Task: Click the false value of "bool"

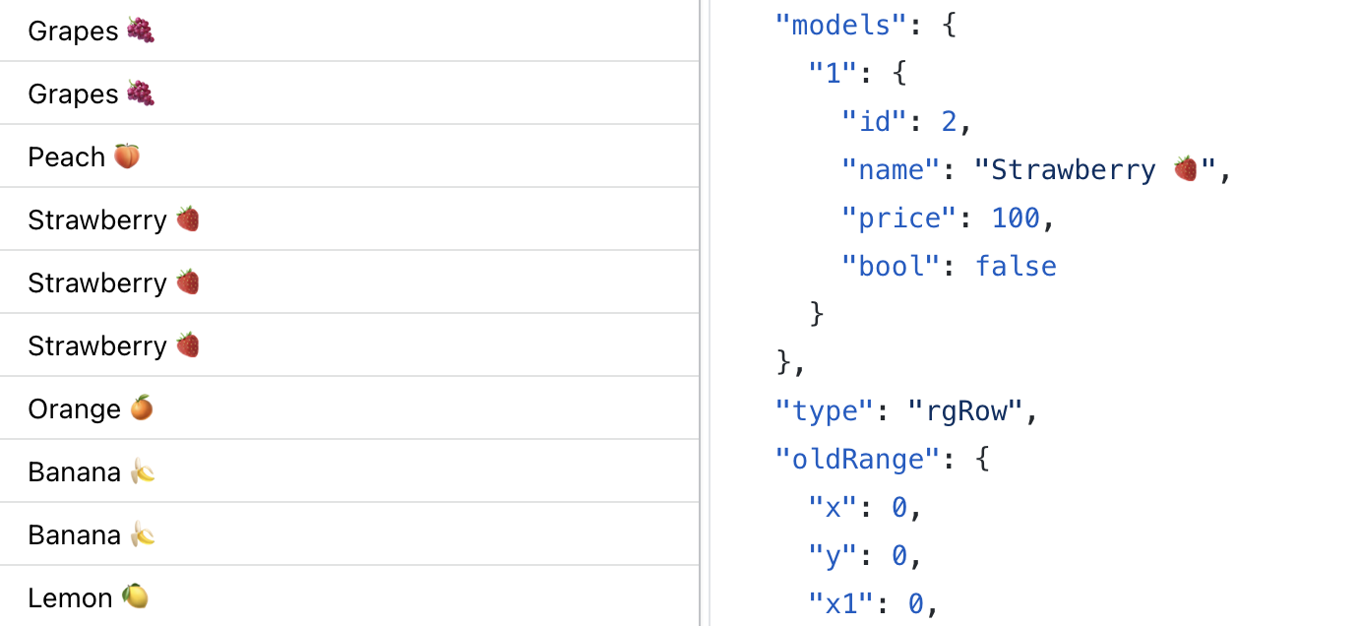Action: (1016, 266)
